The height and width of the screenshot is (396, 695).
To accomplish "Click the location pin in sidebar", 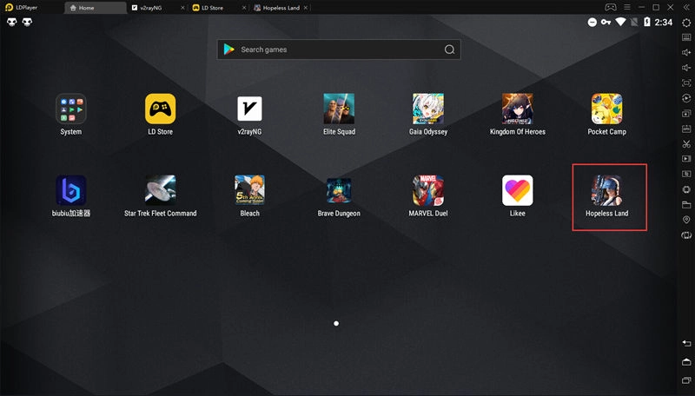I will (x=686, y=221).
